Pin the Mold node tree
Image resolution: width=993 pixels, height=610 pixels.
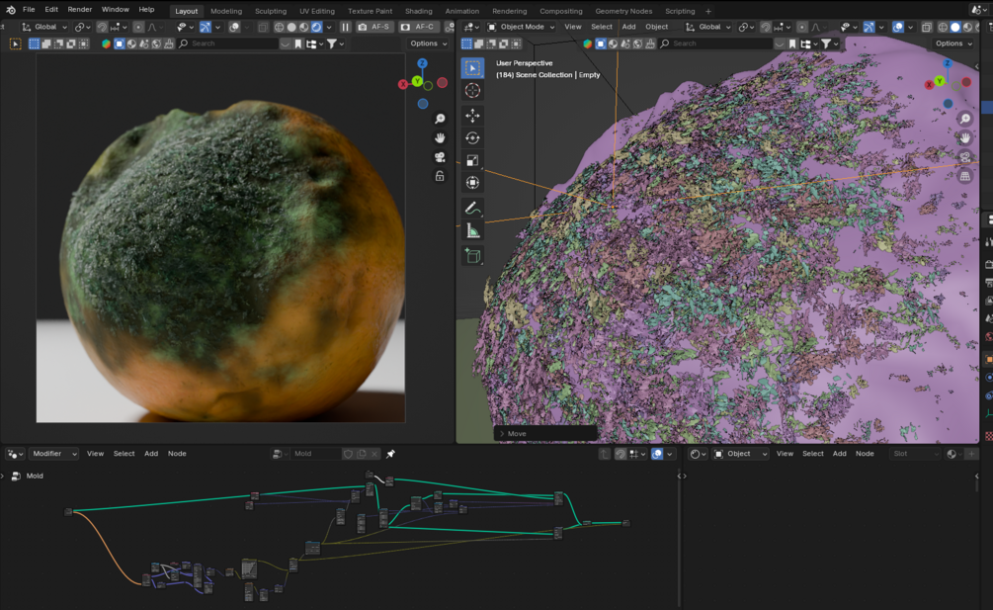click(390, 454)
